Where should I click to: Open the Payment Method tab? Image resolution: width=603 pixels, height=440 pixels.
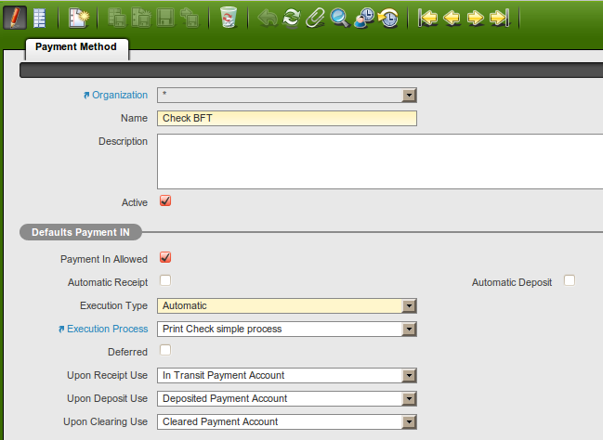(x=76, y=47)
